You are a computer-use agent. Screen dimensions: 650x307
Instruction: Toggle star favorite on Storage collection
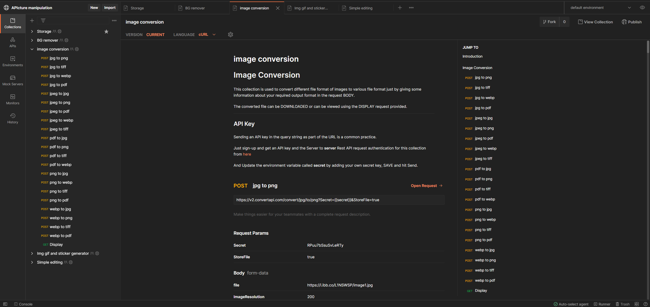(x=106, y=31)
